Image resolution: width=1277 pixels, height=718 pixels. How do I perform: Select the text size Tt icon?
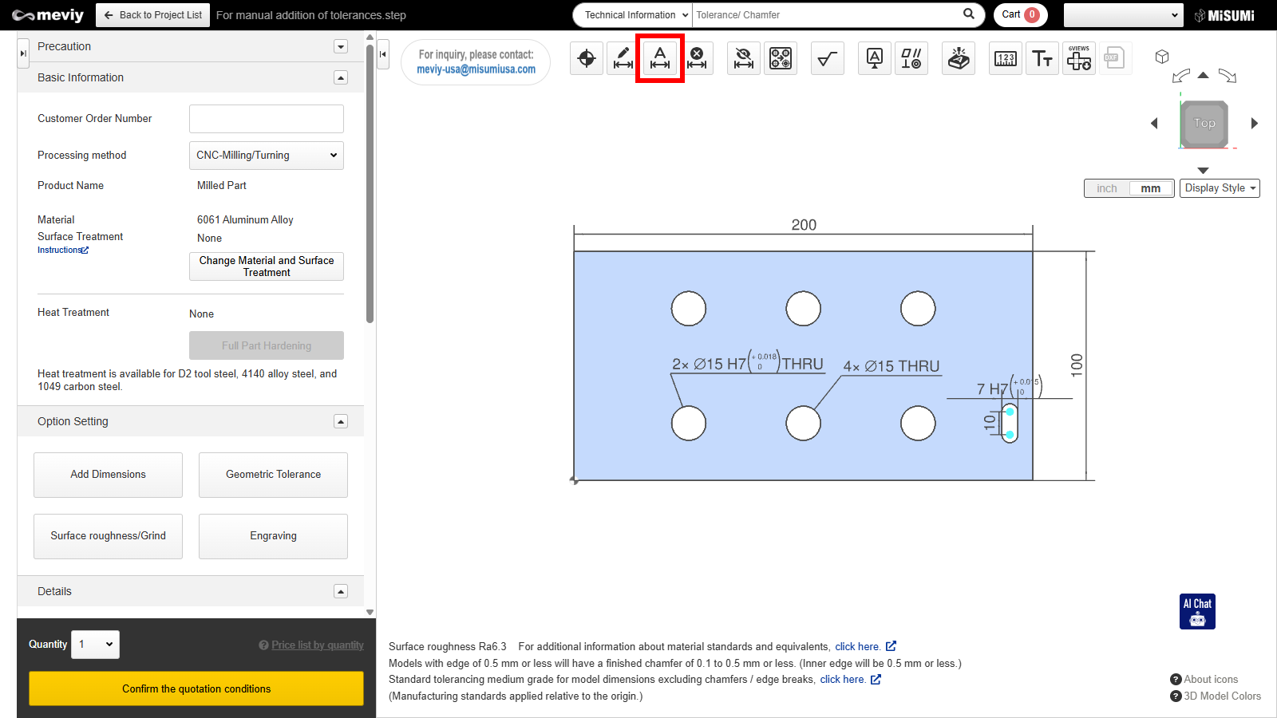pyautogui.click(x=1042, y=59)
